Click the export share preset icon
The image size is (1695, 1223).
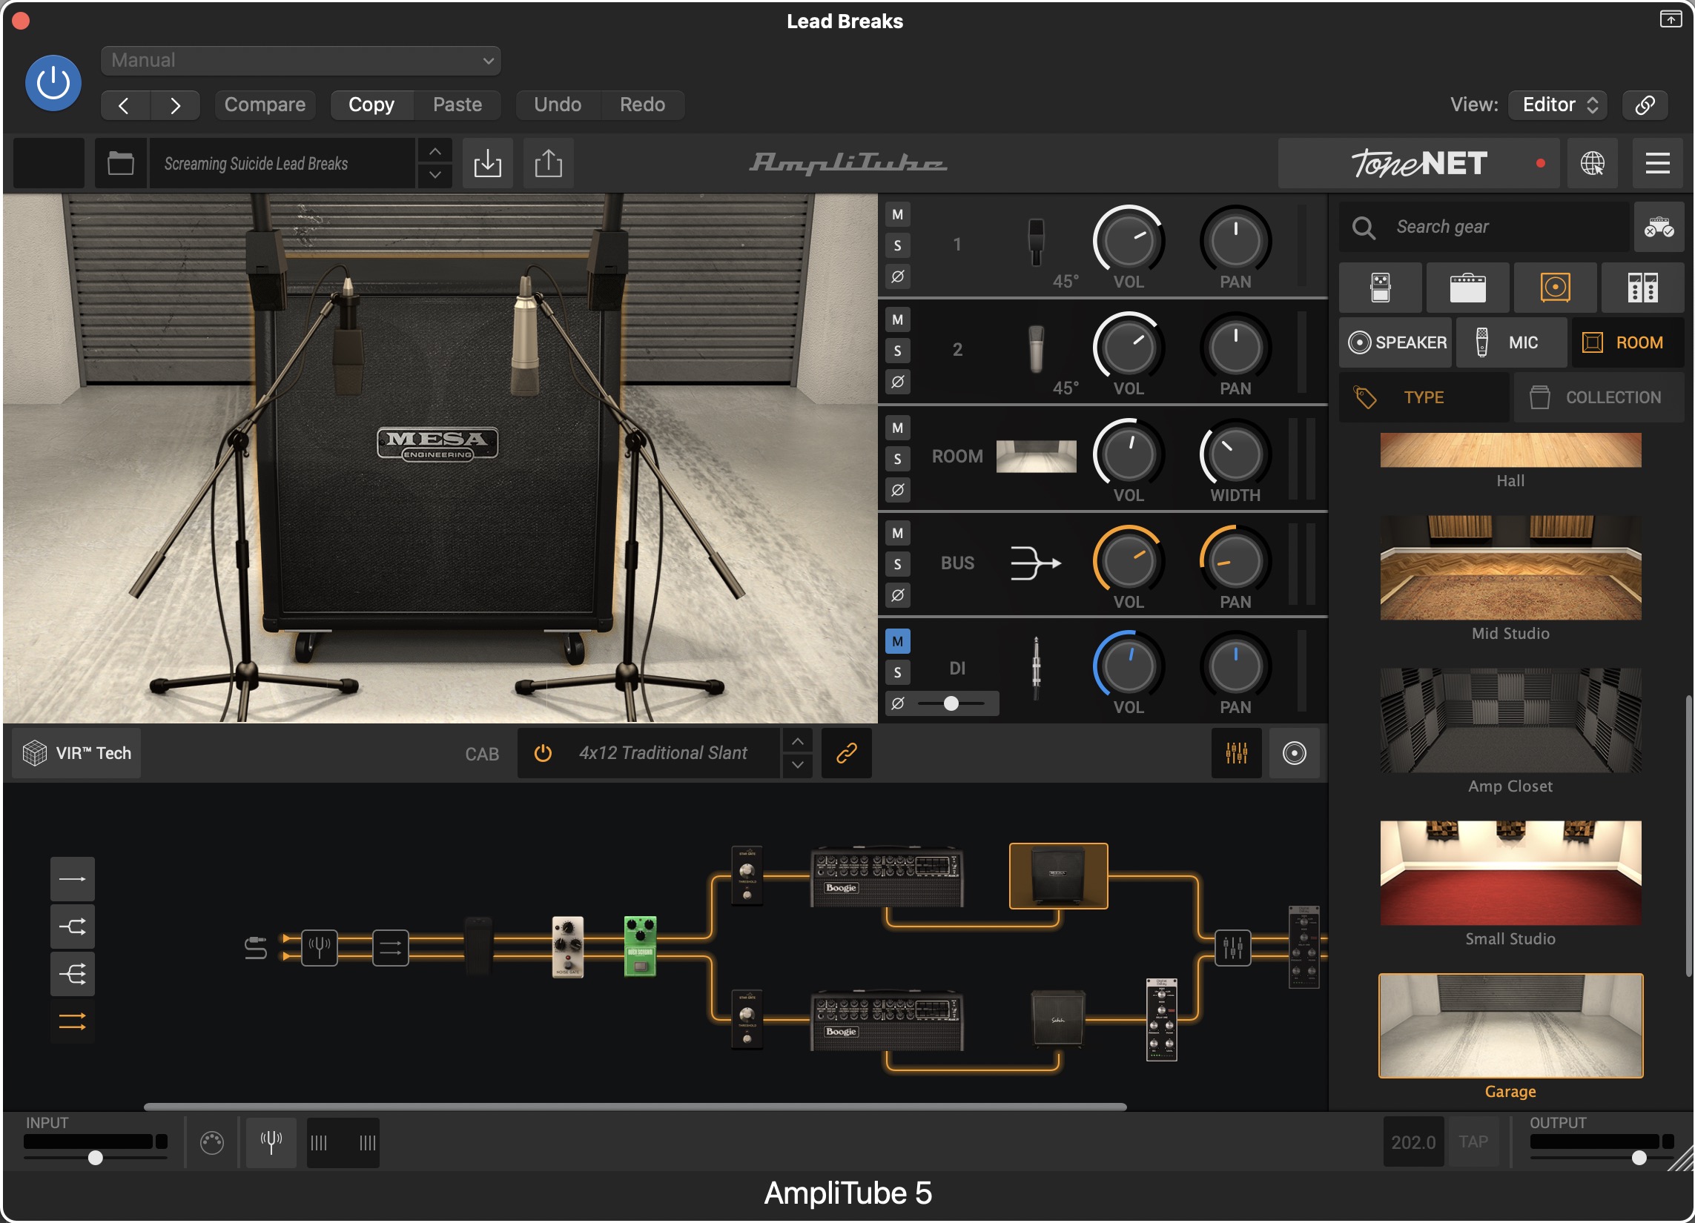tap(549, 163)
